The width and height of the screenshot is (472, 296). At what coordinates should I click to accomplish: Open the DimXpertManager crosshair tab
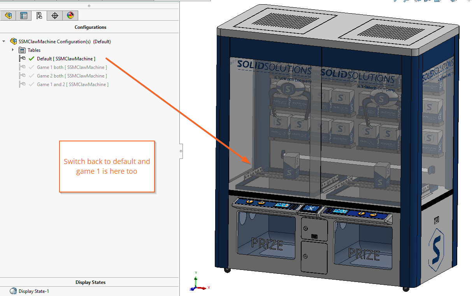click(x=54, y=16)
